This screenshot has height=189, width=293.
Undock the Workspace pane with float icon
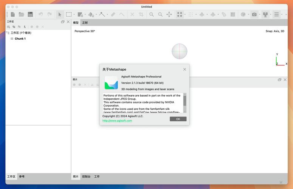pos(63,22)
